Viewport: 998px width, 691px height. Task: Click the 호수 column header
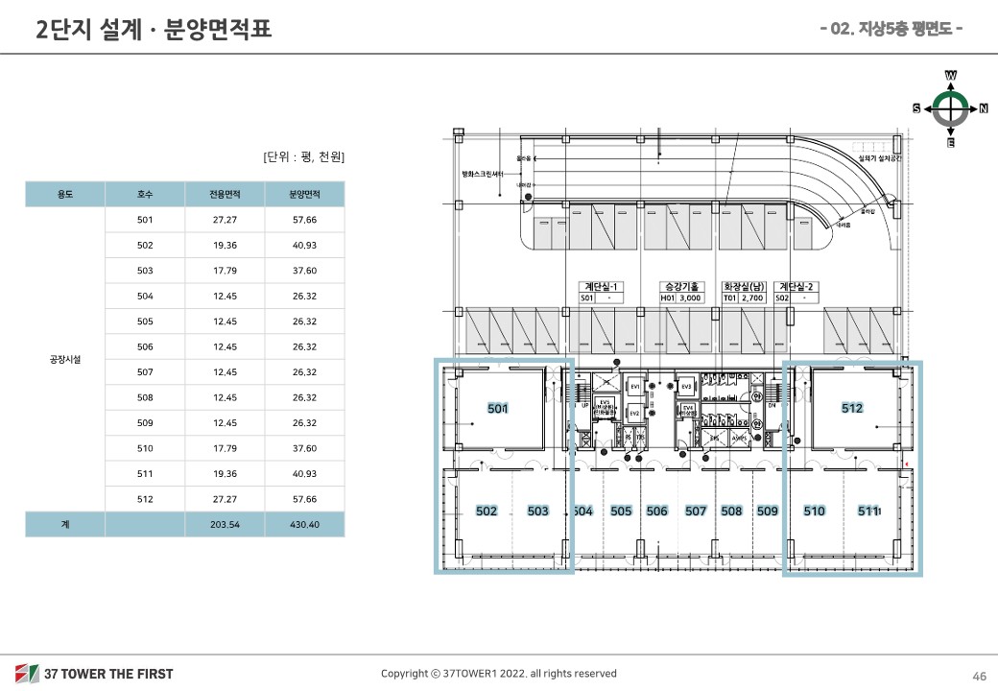[145, 194]
